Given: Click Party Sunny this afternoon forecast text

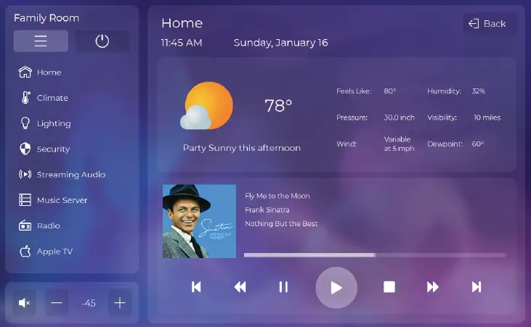Looking at the screenshot, I should click(x=242, y=148).
